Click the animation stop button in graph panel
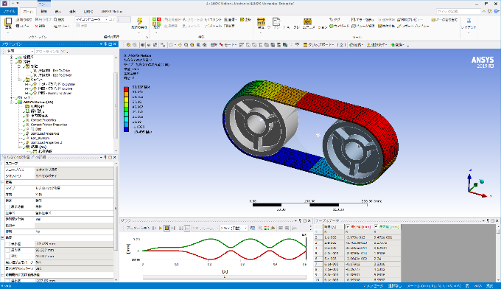The width and height of the screenshot is (501, 289). click(167, 229)
